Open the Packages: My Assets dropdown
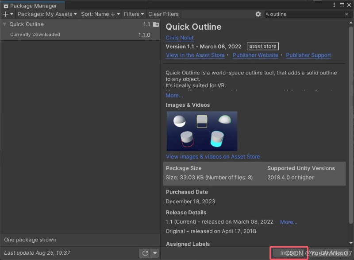354x260 pixels. coord(47,14)
